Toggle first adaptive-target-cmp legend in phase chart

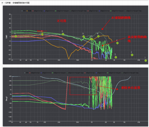click(x=75, y=73)
